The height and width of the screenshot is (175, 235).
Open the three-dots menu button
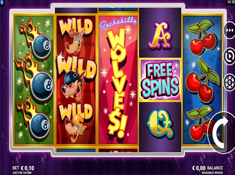pos(229,30)
